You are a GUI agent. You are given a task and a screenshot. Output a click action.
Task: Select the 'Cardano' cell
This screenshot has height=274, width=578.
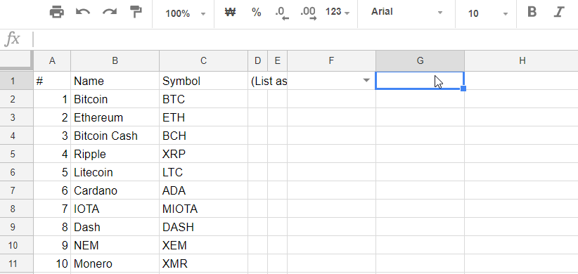pos(115,190)
